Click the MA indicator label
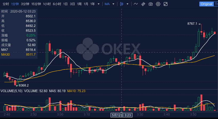The width and height of the screenshot is (218, 119). coord(107,4)
